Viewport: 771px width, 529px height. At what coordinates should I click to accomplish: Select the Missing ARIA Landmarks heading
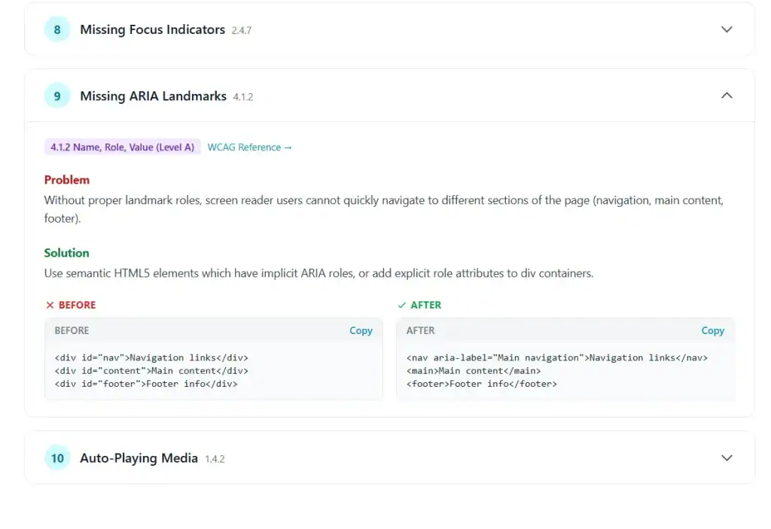[x=154, y=96]
